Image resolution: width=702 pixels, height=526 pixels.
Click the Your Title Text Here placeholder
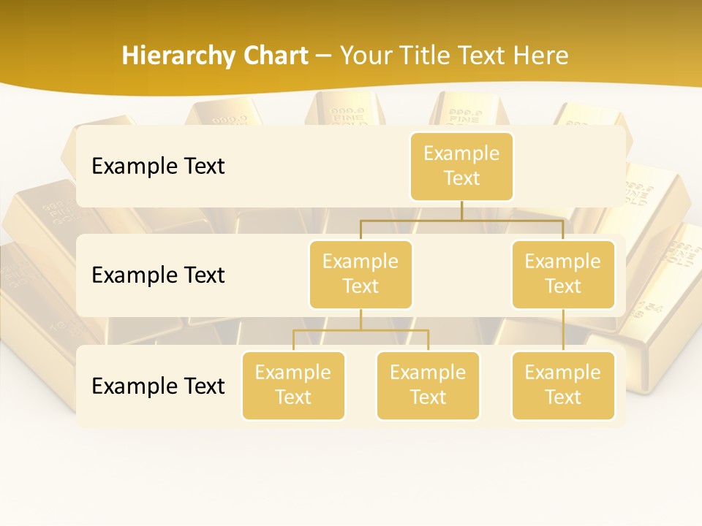tap(454, 56)
